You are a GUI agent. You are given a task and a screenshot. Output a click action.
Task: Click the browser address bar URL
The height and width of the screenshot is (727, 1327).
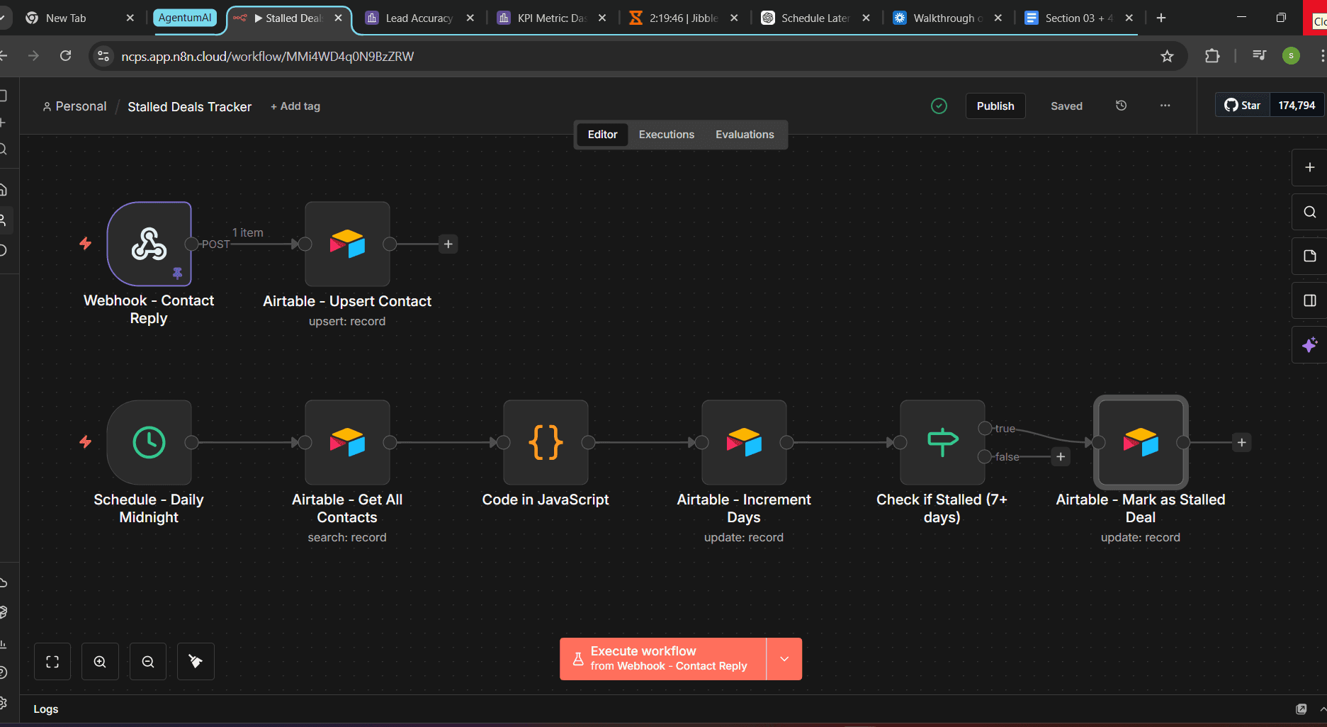pyautogui.click(x=267, y=56)
